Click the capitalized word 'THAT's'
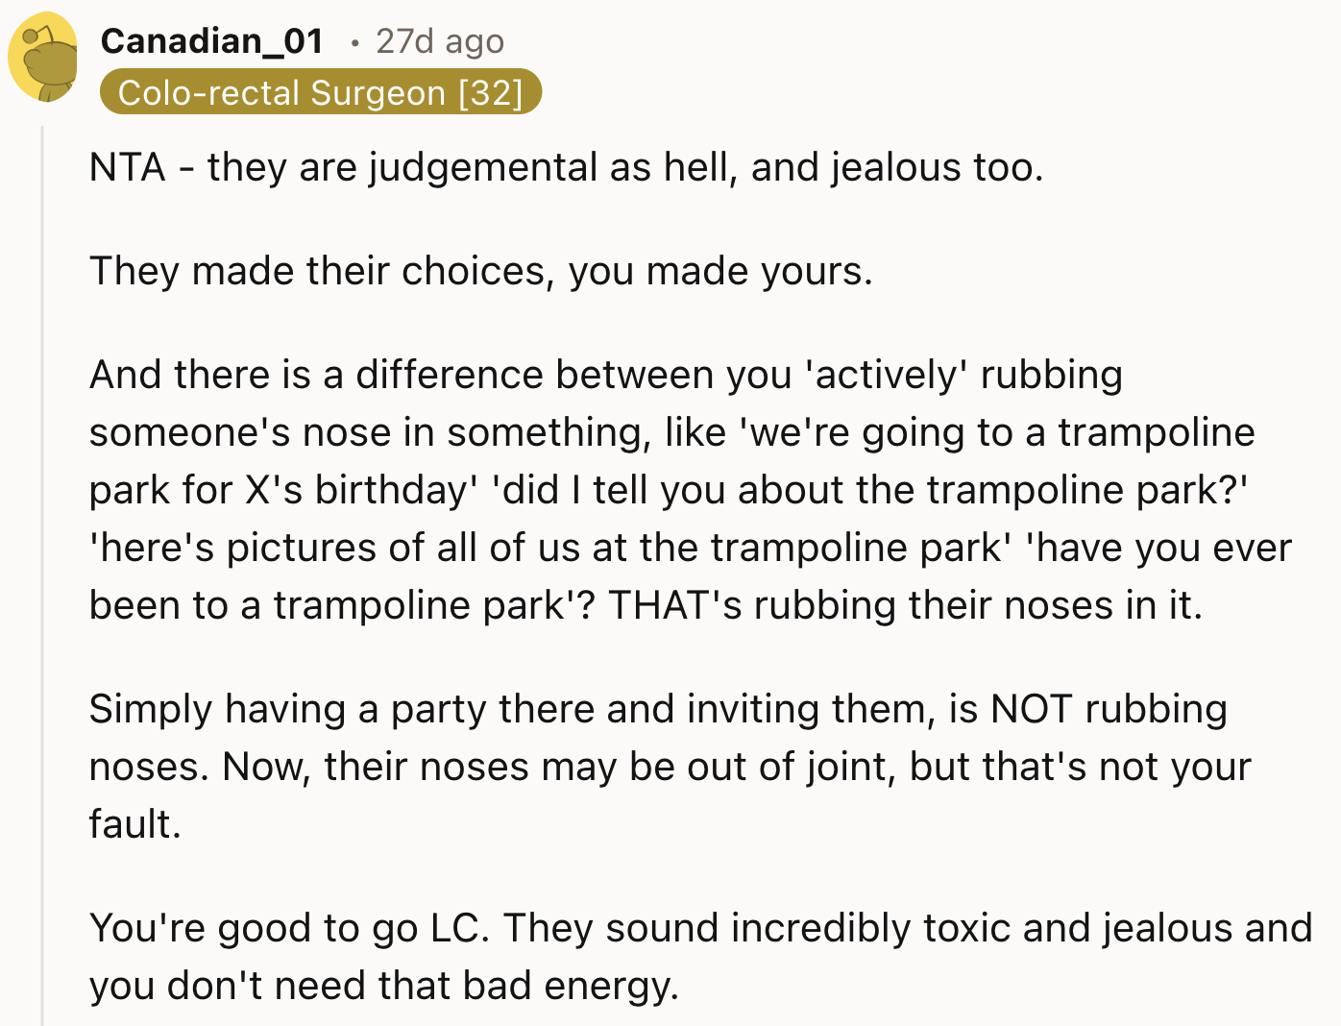Screen dimensions: 1341x1026 point(675,605)
